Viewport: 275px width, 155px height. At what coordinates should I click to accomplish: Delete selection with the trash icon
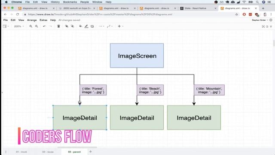pyautogui.click(x=58, y=26)
